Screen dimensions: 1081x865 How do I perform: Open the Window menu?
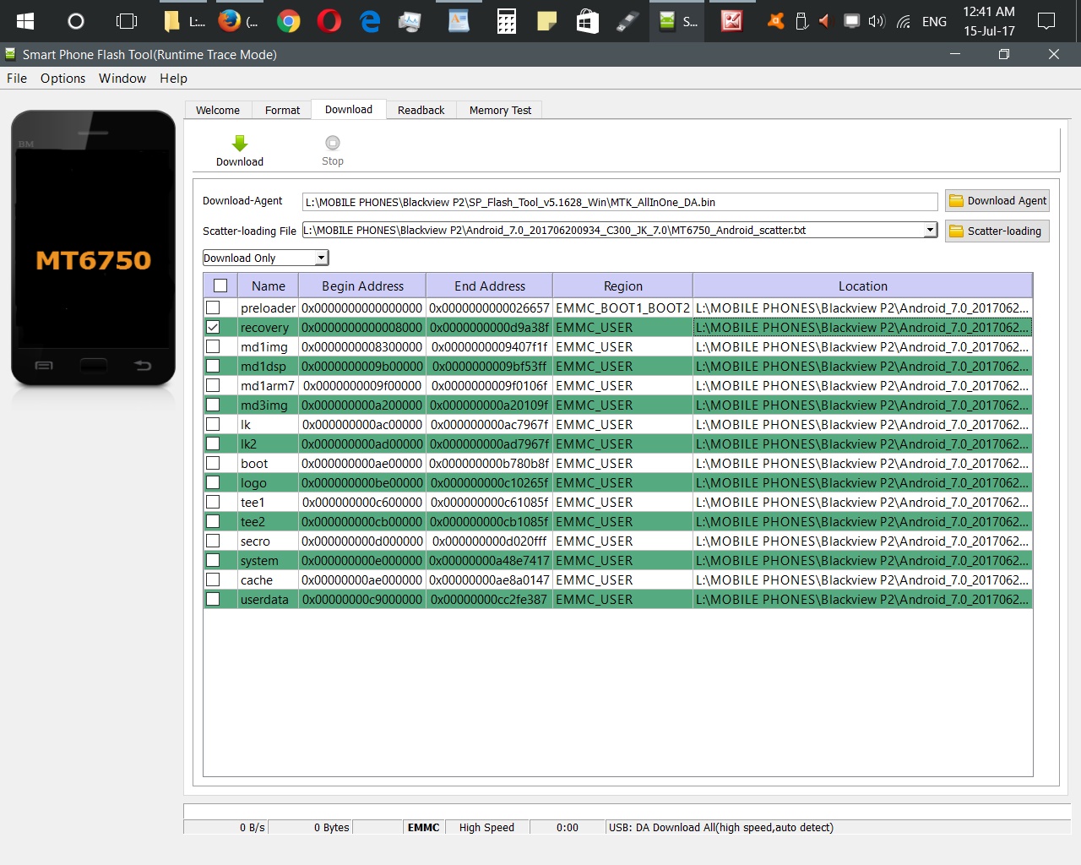(122, 79)
